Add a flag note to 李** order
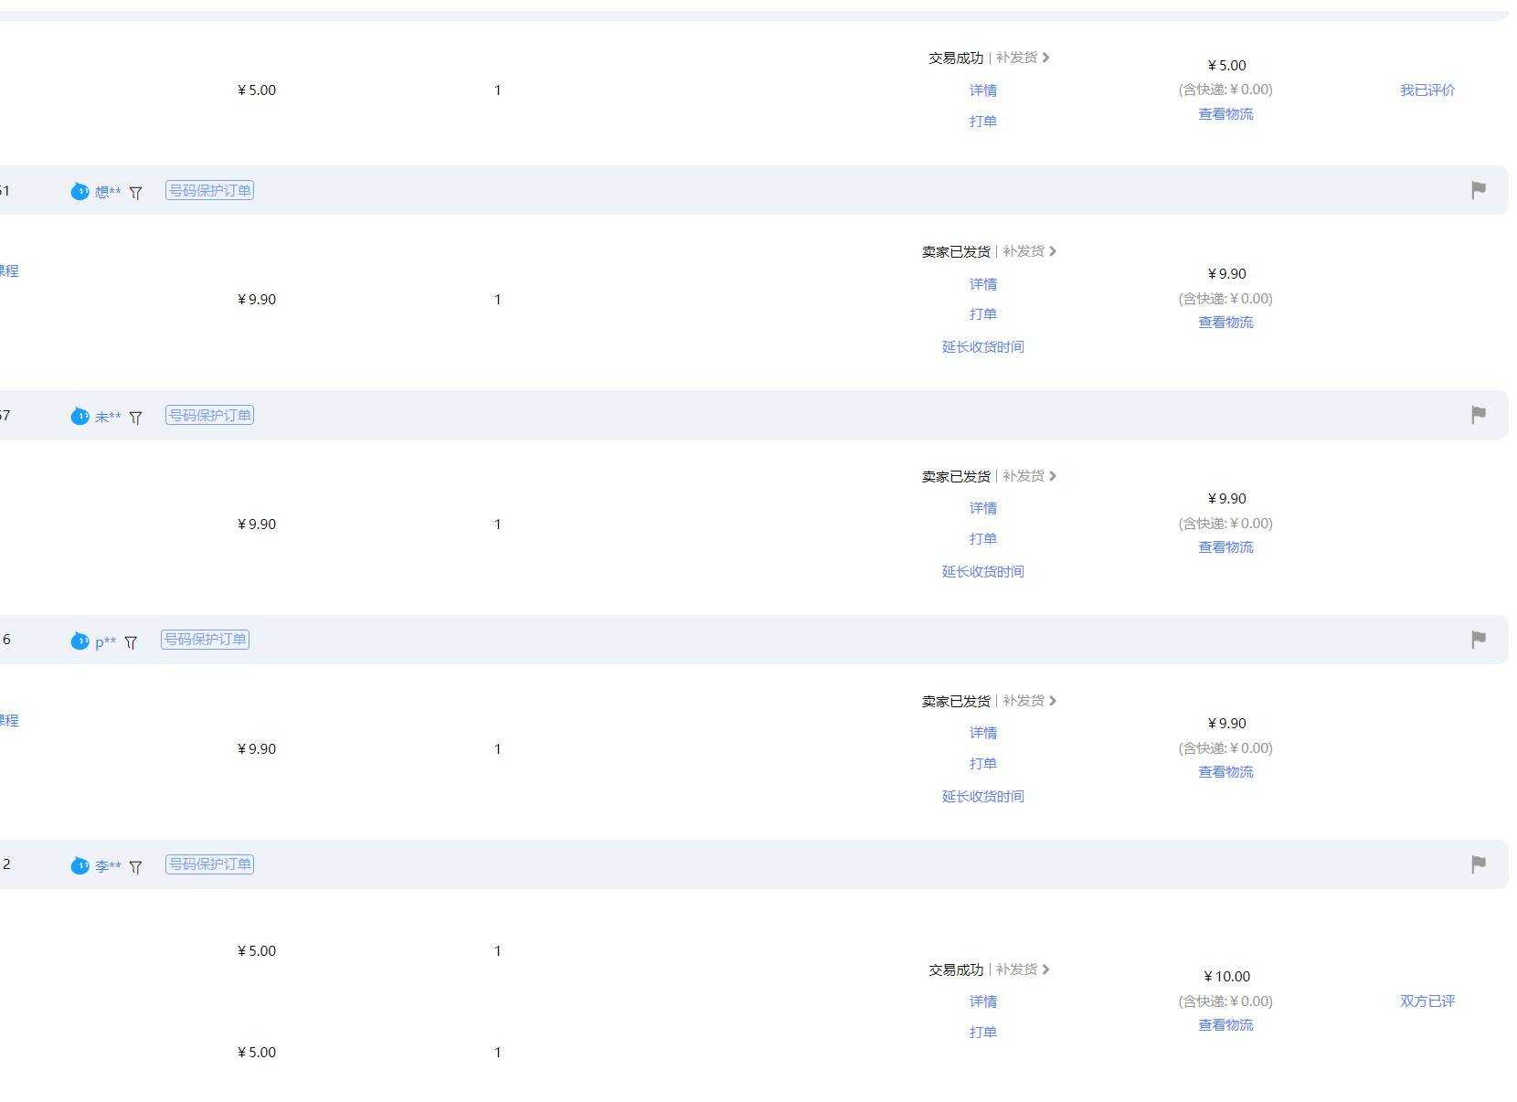 point(1478,864)
